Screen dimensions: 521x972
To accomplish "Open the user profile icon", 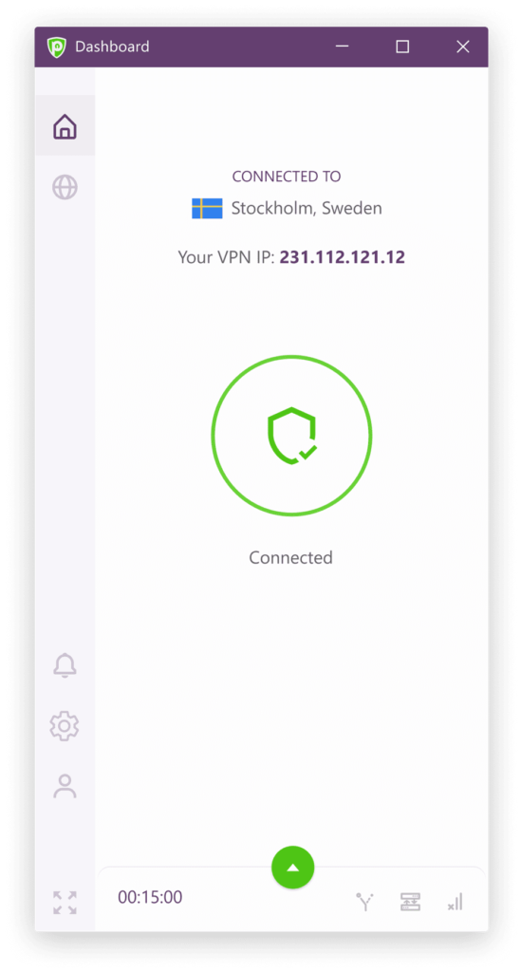I will point(65,786).
